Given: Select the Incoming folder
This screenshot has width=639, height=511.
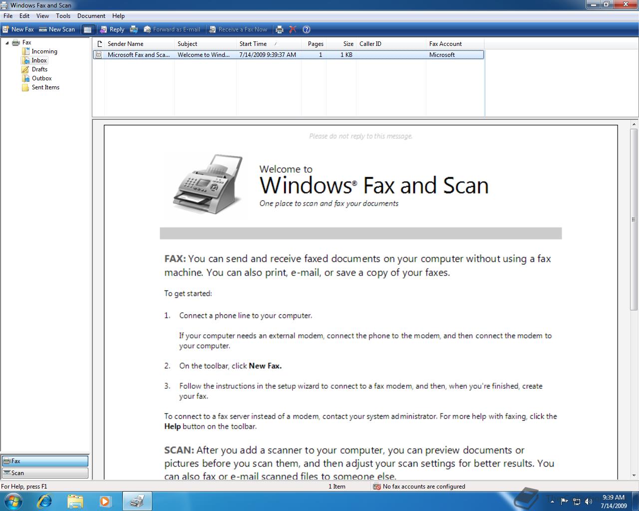Looking at the screenshot, I should 44,51.
